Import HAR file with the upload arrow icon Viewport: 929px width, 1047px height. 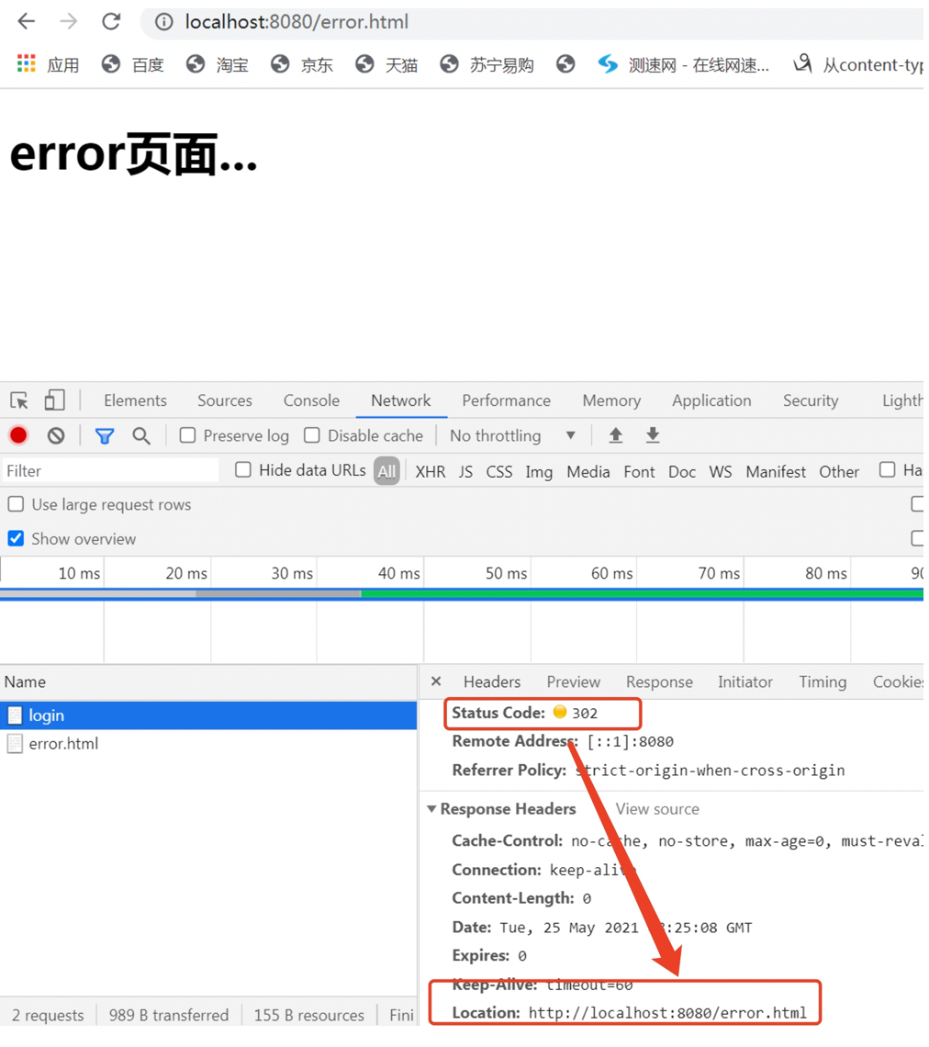(x=615, y=435)
